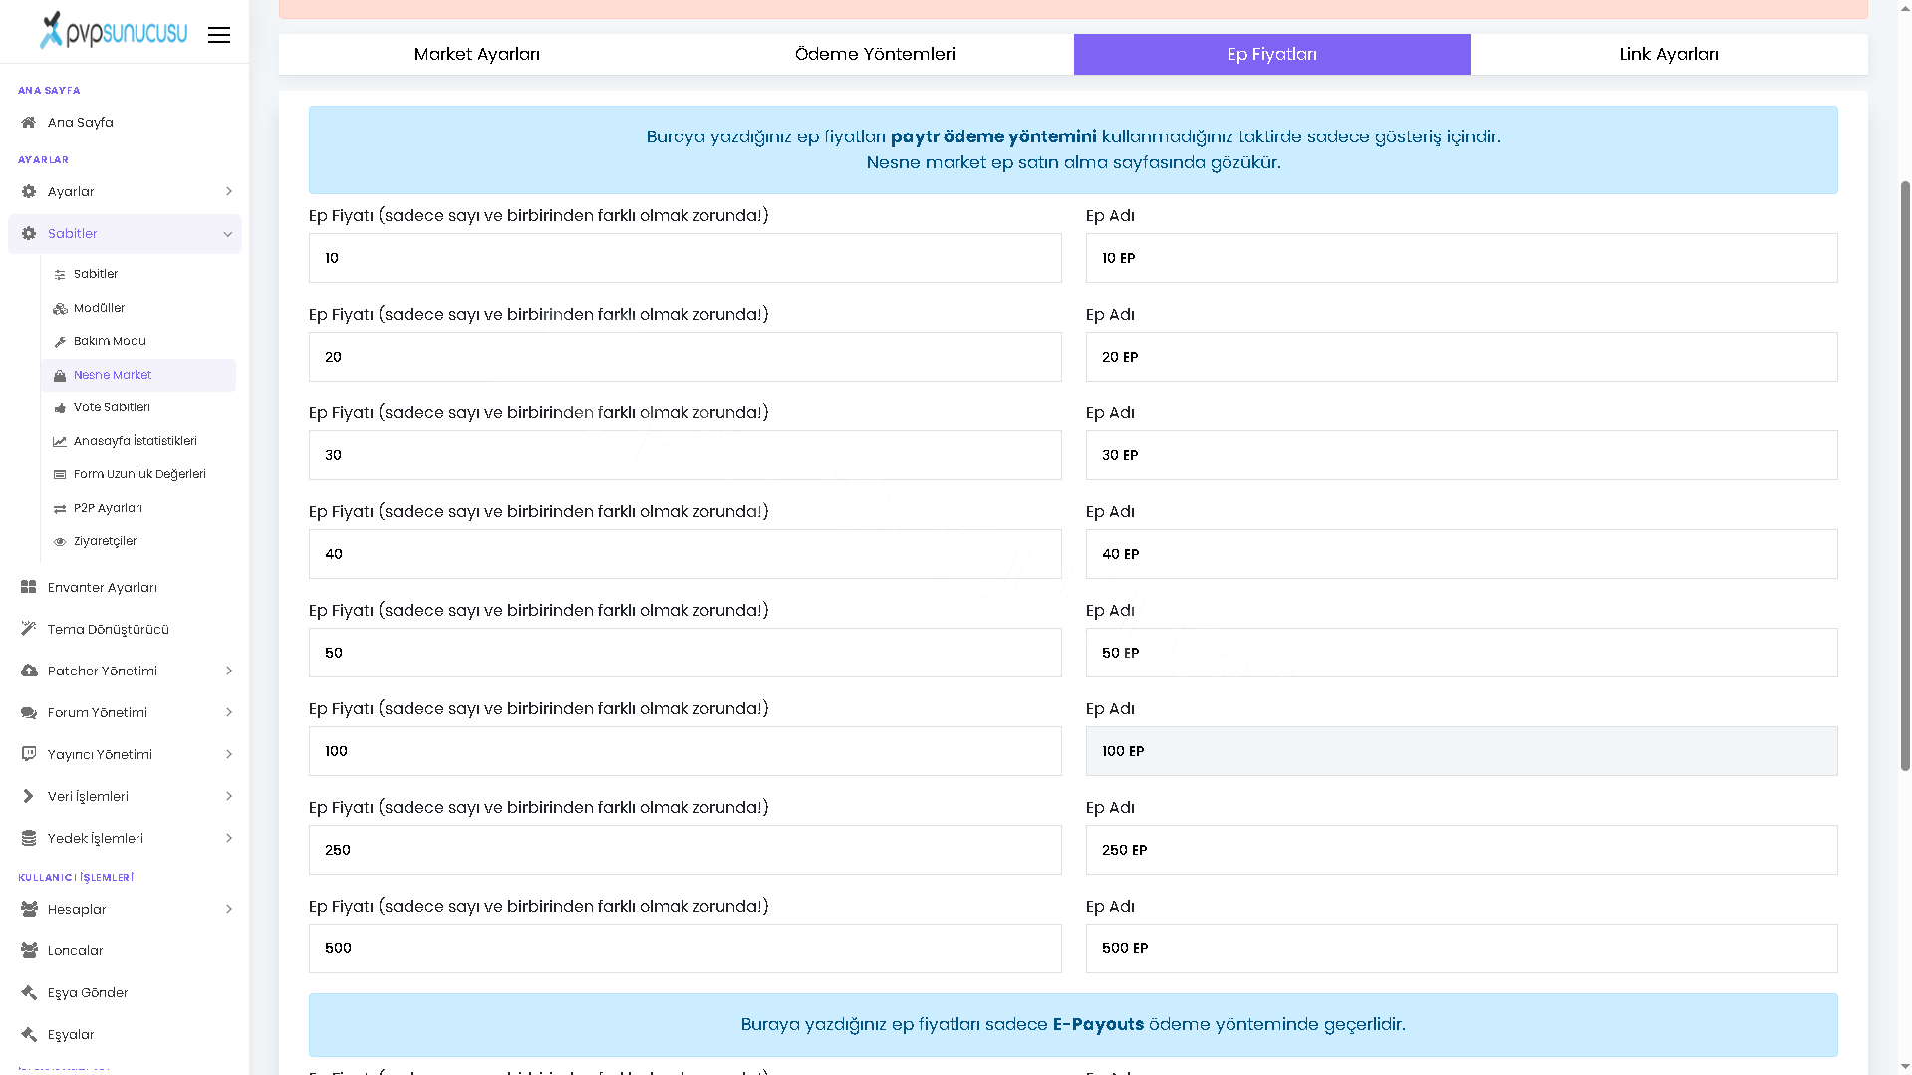The image size is (1912, 1075).
Task: Open Form Uzunluk Değerleri link
Action: (138, 475)
